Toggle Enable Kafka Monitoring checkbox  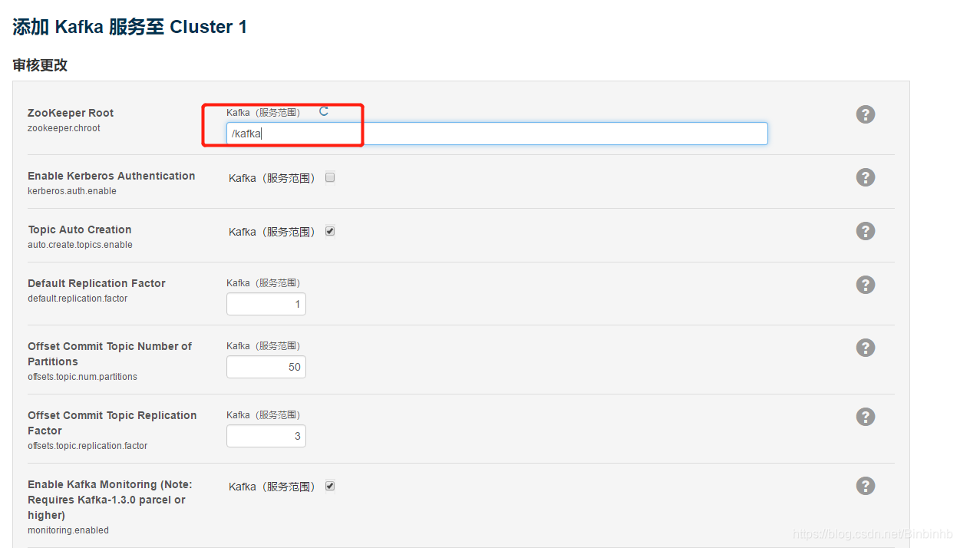point(330,486)
